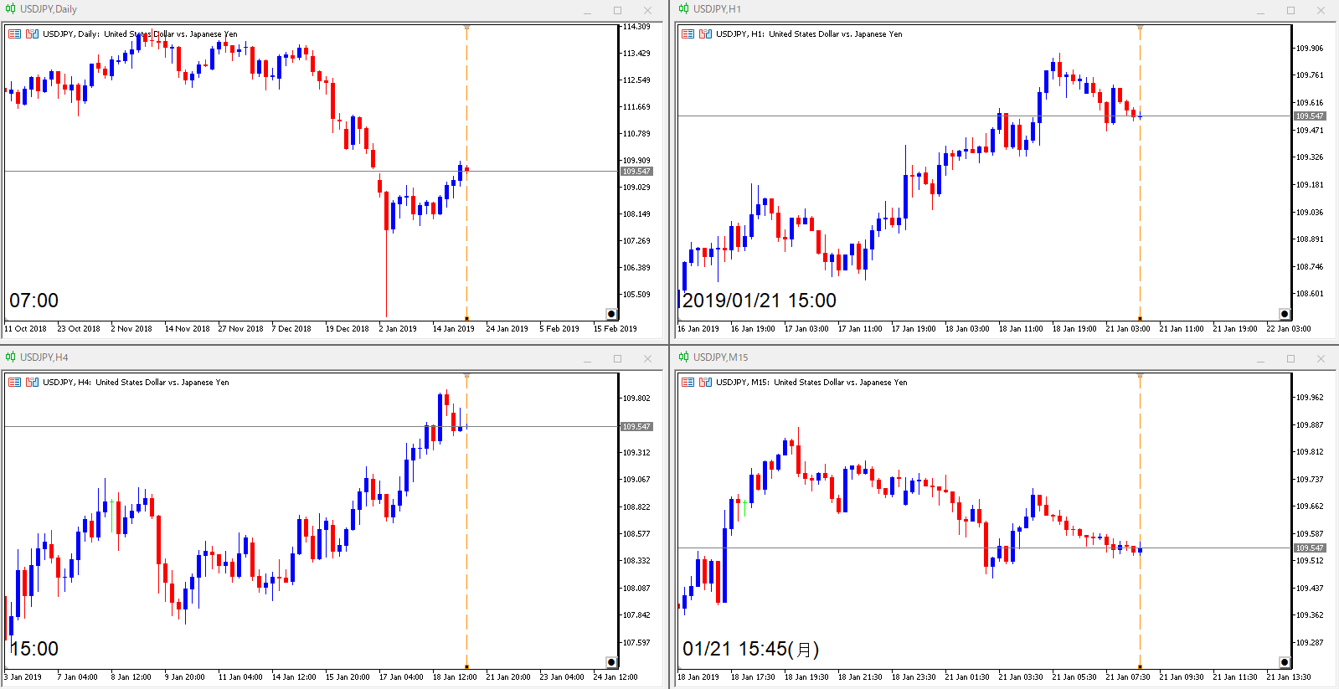Click the USDJPY,M15 window candlestick icon
Screen dimensions: 1339x689
(683, 357)
